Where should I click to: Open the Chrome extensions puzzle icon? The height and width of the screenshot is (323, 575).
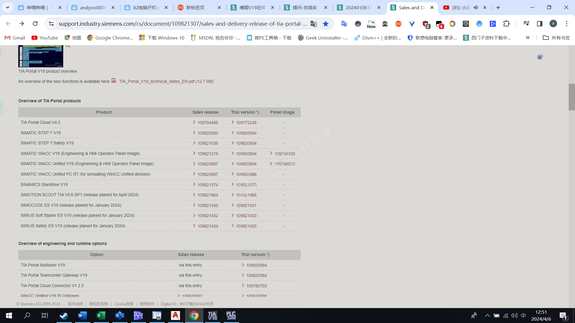(506, 24)
